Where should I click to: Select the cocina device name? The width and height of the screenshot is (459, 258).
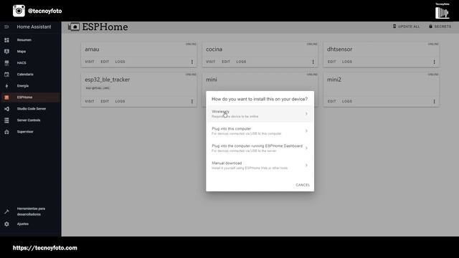[214, 49]
